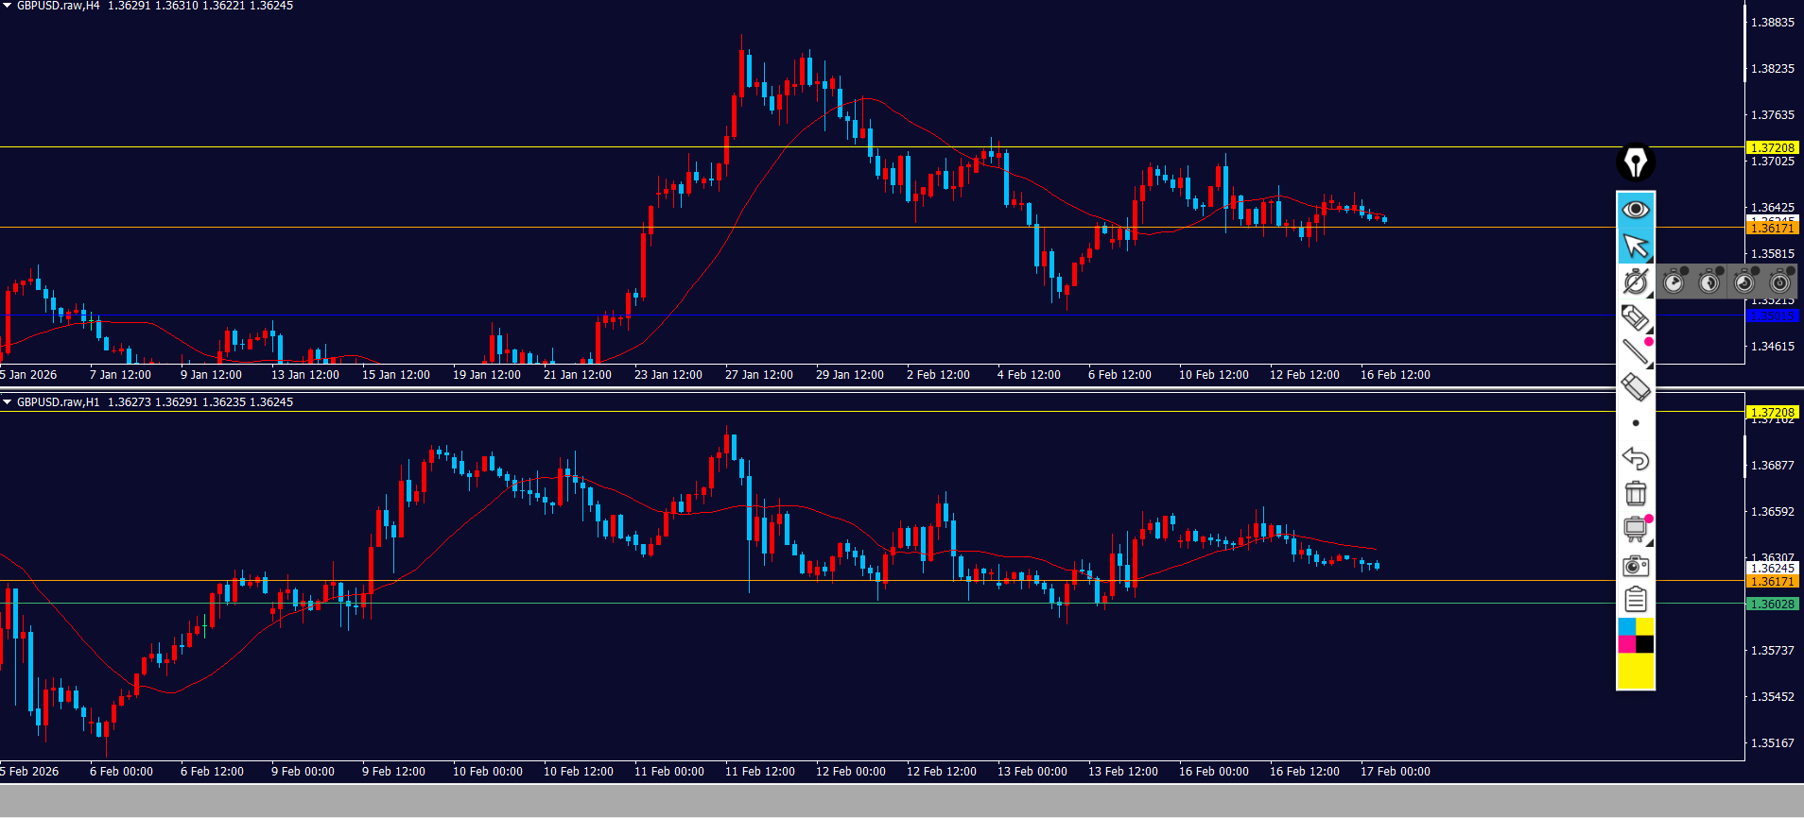Select the arrow cursor tool

(x=1635, y=246)
